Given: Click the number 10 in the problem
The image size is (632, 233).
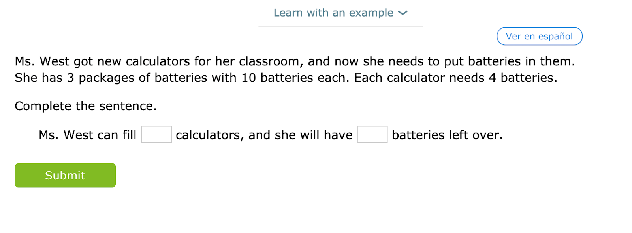Looking at the screenshot, I should 248,78.
